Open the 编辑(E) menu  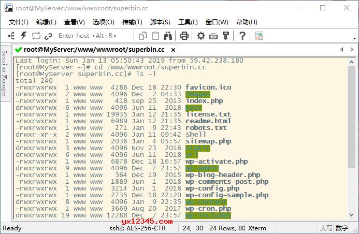click(x=46, y=22)
